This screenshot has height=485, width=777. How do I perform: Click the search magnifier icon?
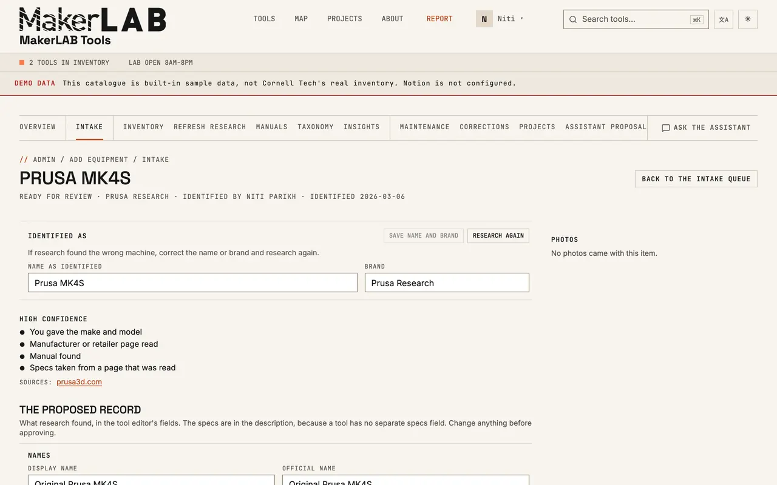(x=573, y=19)
